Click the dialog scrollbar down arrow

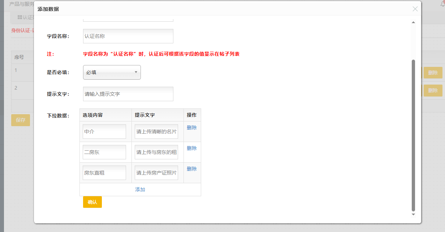tap(414, 214)
